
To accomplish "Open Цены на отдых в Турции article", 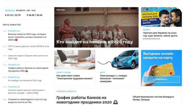I will (x=28, y=57).
